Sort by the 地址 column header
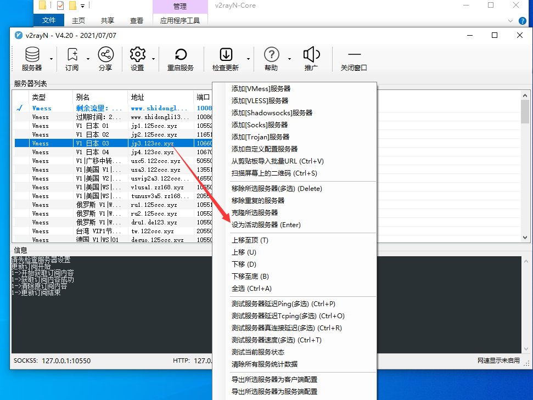The image size is (533, 400). click(160, 97)
